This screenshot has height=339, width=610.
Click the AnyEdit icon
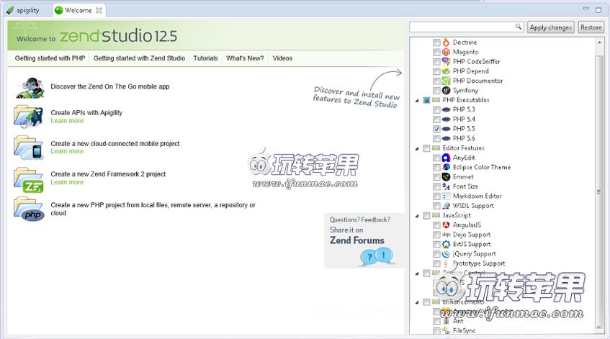pos(446,158)
